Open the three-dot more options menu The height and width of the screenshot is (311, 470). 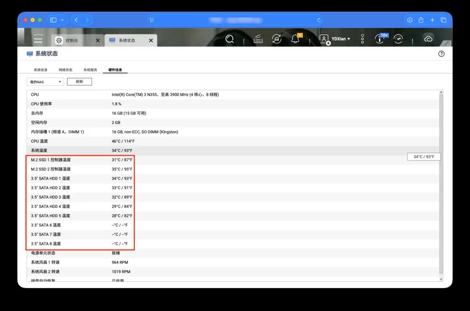363,39
